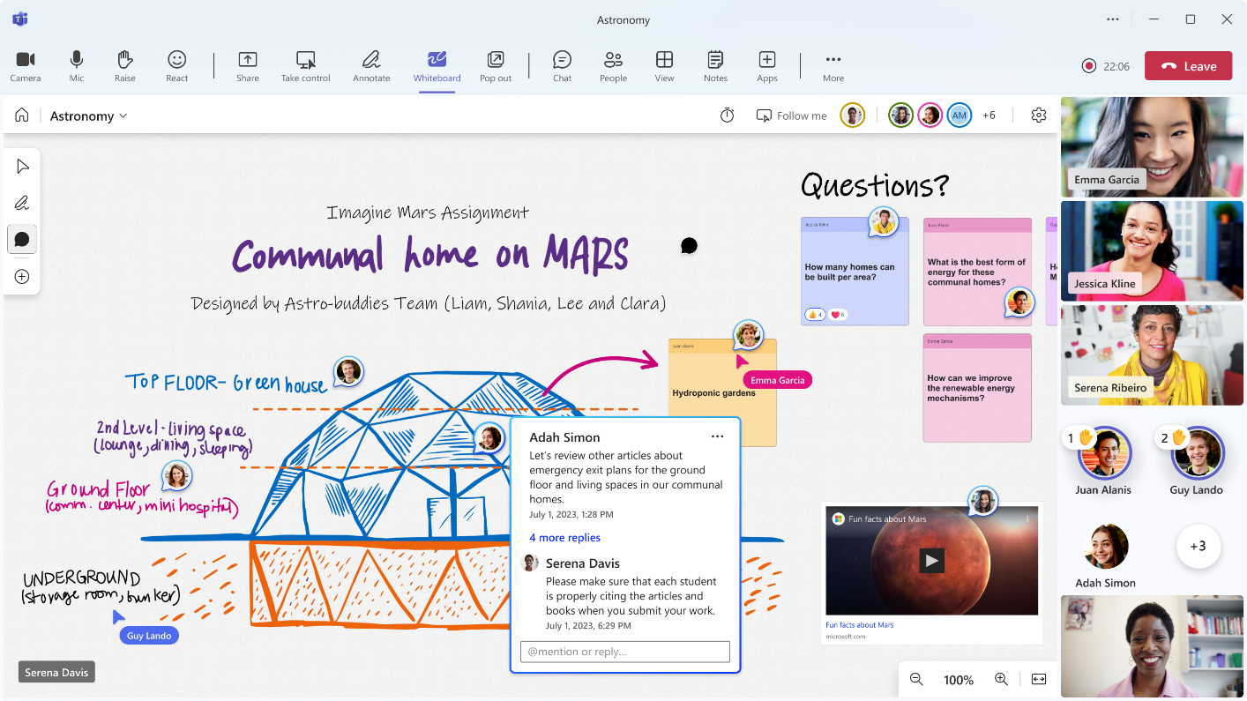Image resolution: width=1247 pixels, height=701 pixels.
Task: Open the meeting Chat
Action: (562, 65)
